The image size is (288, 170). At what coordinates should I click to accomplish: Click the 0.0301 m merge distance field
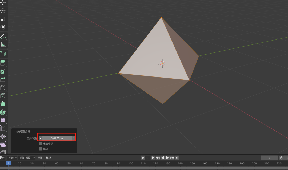pyautogui.click(x=57, y=138)
